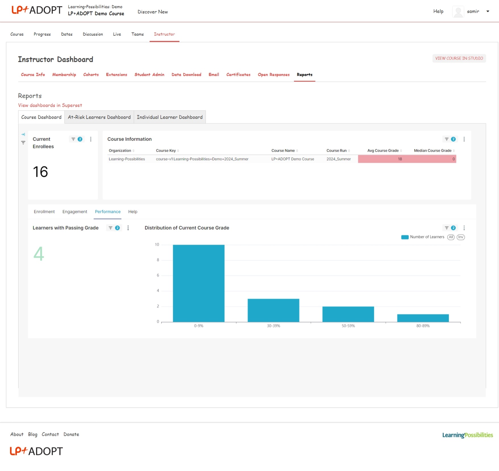Screen dimensions: 499x471
Task: Sort table by Course Key column
Action: click(x=167, y=151)
